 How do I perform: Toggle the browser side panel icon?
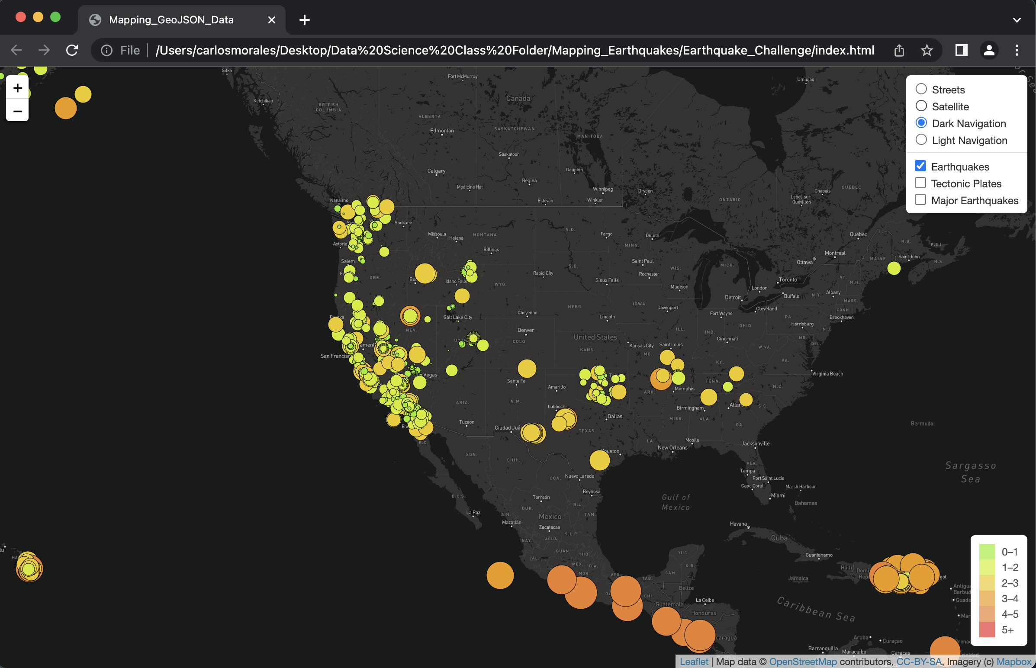pyautogui.click(x=962, y=50)
